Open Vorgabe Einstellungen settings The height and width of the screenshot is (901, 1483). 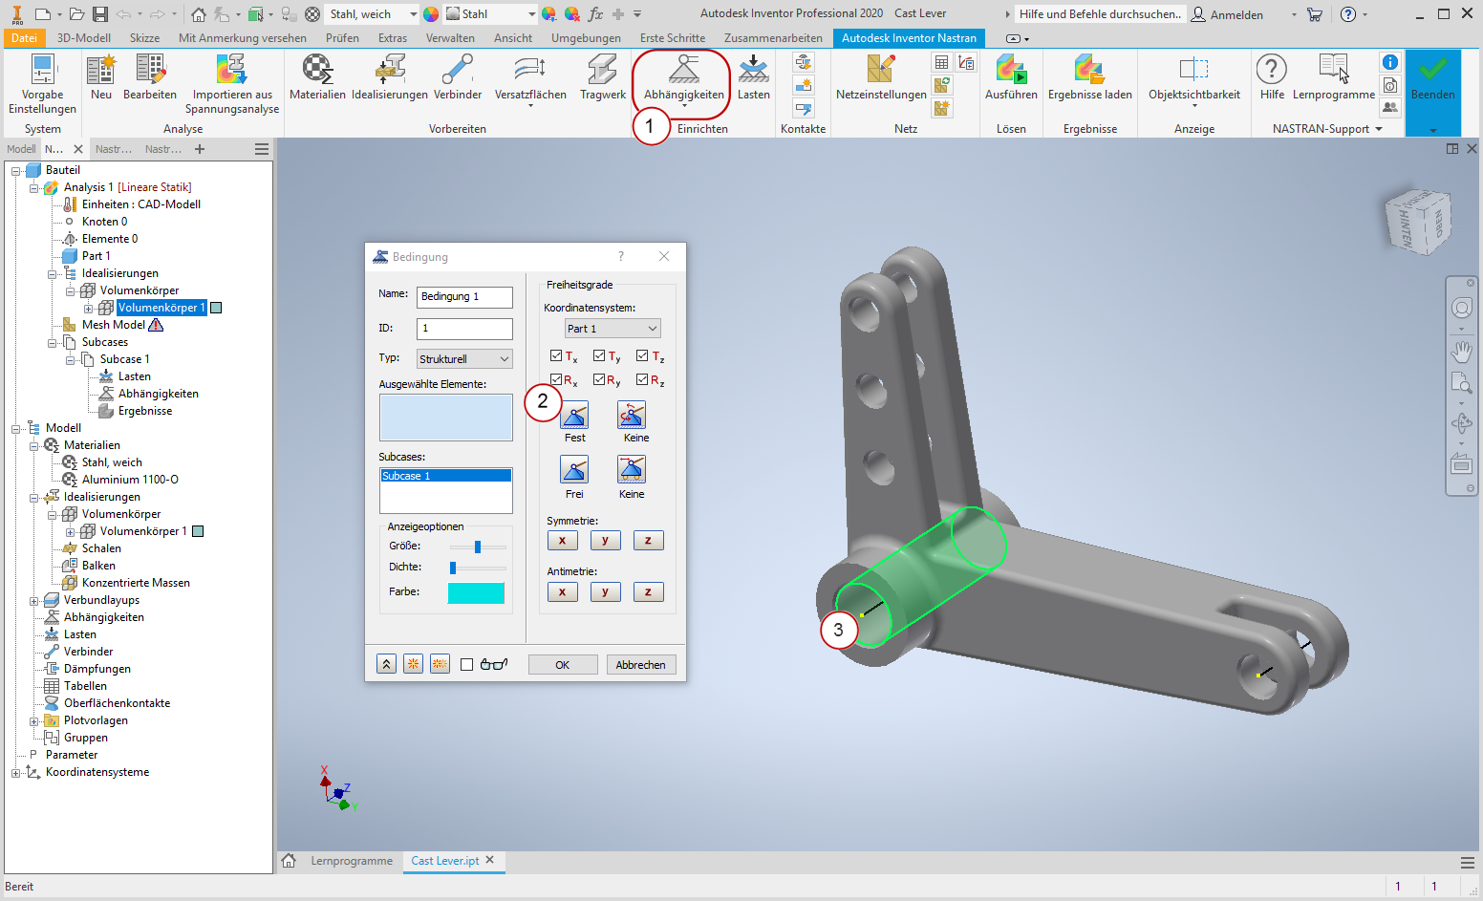(42, 84)
